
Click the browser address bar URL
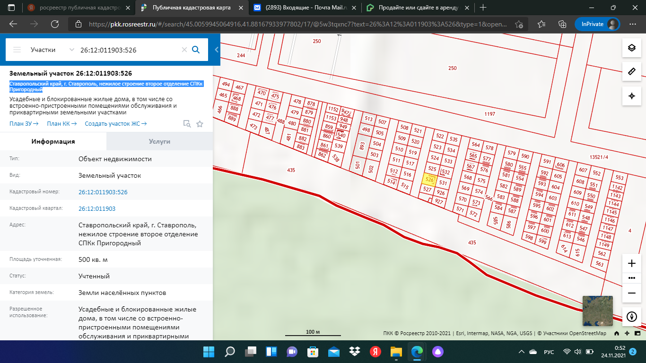[x=298, y=24]
